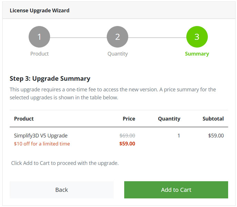Click the crossed-out $69.00 price
The width and height of the screenshot is (237, 207).
127,136
